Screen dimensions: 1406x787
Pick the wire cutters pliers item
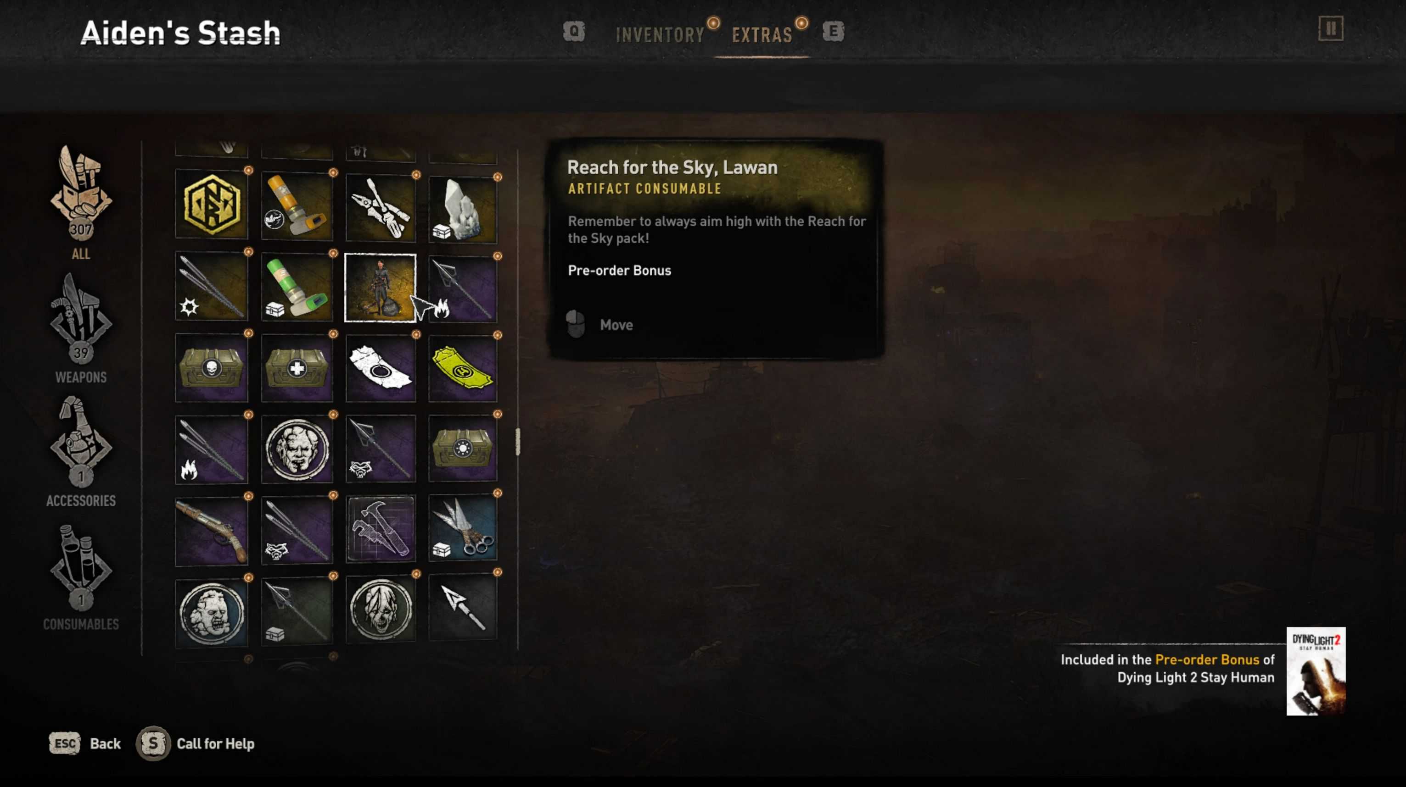tap(381, 208)
